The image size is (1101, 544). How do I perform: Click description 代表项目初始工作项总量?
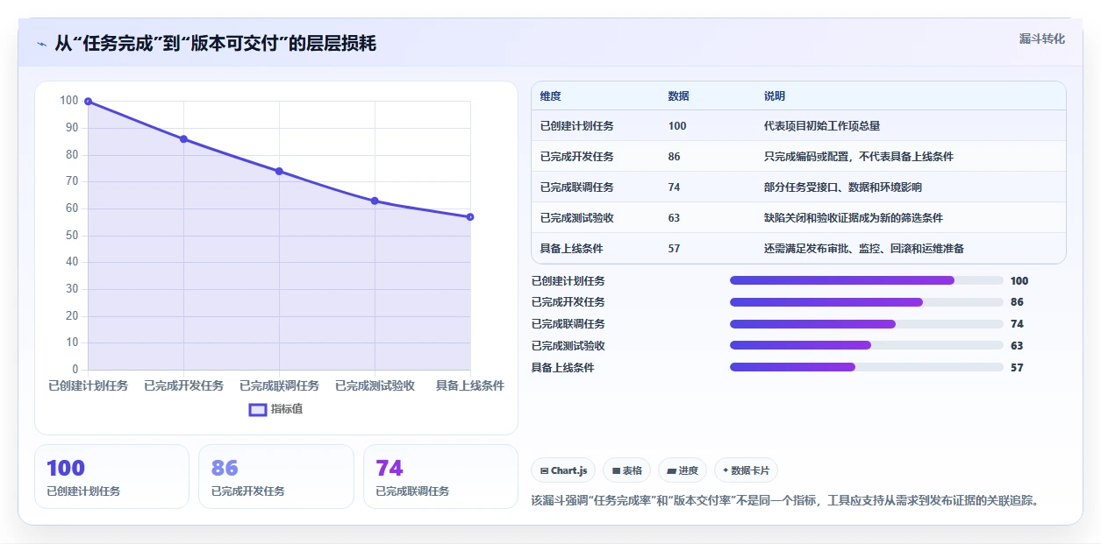822,126
